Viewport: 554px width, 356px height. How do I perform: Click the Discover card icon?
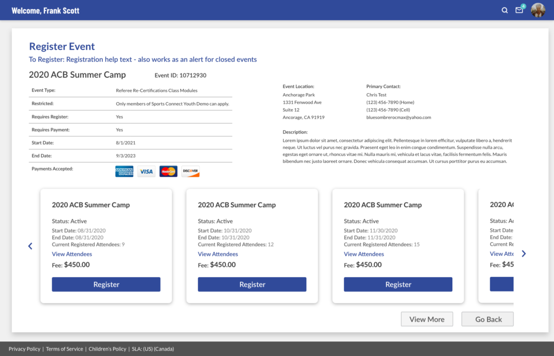pyautogui.click(x=190, y=172)
